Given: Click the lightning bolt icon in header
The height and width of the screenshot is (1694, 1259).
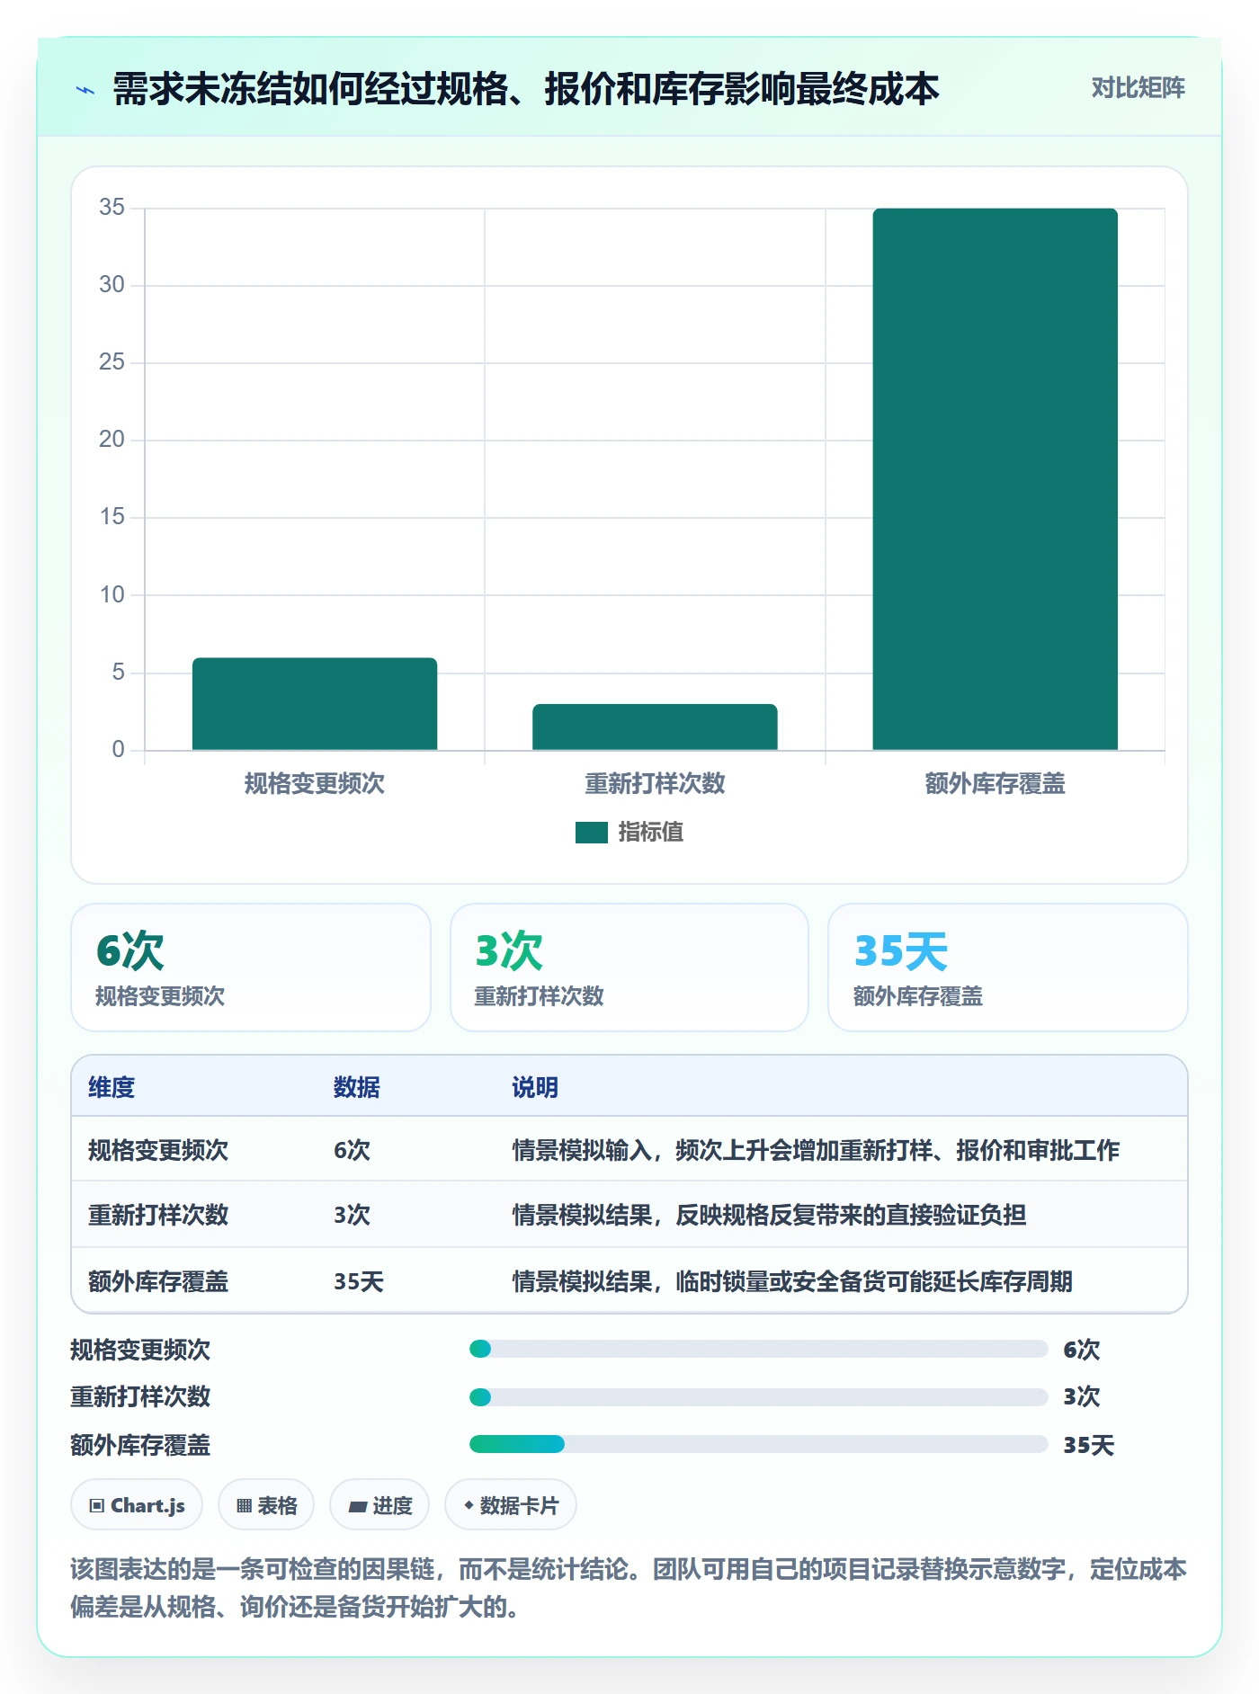Looking at the screenshot, I should (85, 90).
